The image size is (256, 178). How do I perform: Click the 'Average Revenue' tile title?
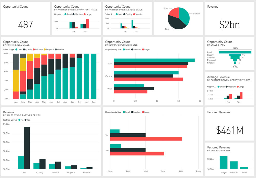(x=218, y=77)
